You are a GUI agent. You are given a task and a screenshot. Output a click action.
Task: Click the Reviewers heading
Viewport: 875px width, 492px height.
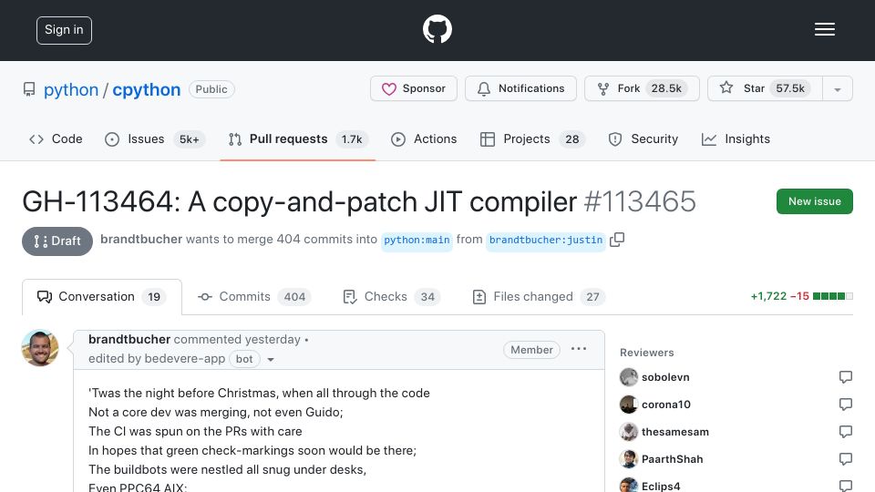(647, 353)
